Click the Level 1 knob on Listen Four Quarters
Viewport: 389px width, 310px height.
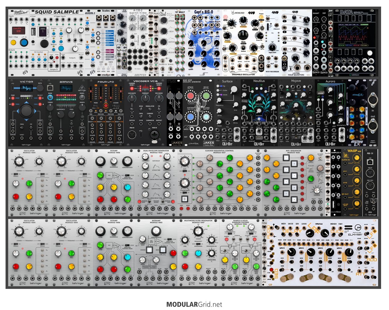pyautogui.click(x=306, y=20)
